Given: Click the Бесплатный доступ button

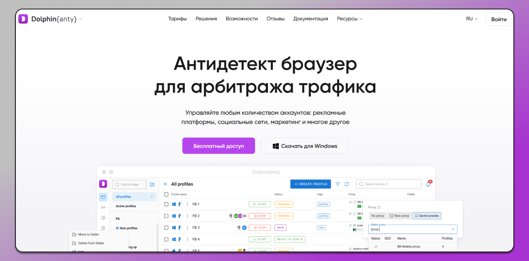Looking at the screenshot, I should tap(218, 146).
